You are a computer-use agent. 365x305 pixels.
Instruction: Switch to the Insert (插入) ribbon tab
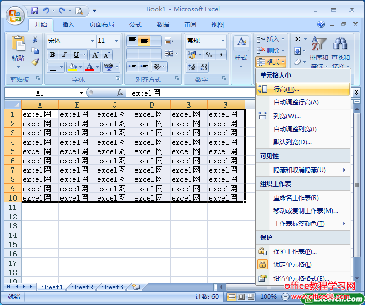(68, 24)
